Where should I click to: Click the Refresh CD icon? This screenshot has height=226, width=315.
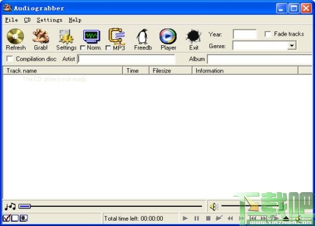(15, 36)
